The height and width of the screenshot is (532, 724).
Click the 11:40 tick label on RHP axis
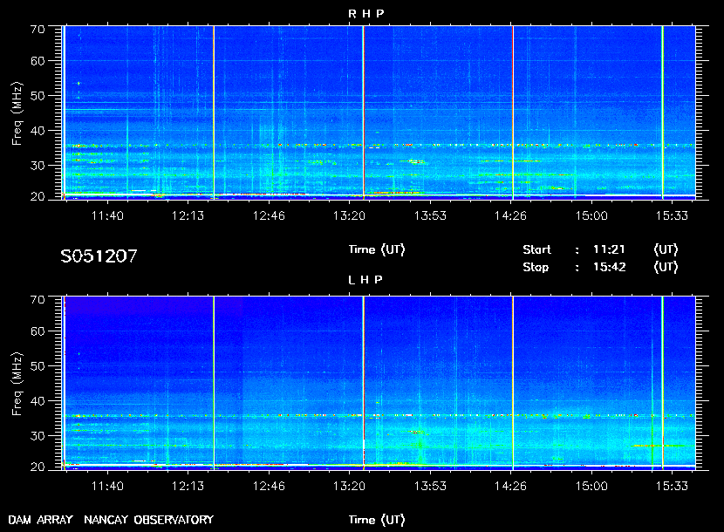(107, 215)
